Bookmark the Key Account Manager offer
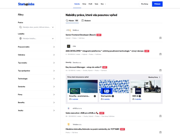The width and height of the screenshot is (180, 135). tap(160, 70)
